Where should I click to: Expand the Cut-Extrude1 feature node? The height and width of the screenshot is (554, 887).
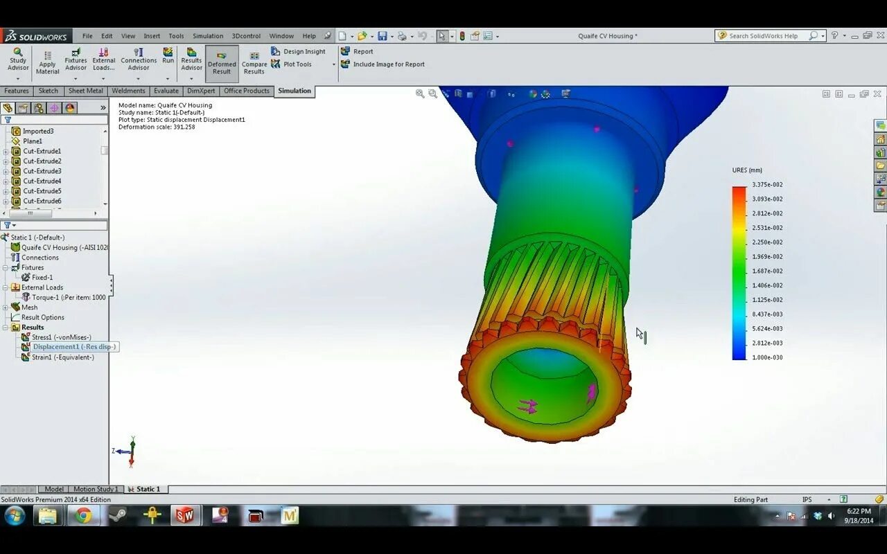[x=6, y=151]
